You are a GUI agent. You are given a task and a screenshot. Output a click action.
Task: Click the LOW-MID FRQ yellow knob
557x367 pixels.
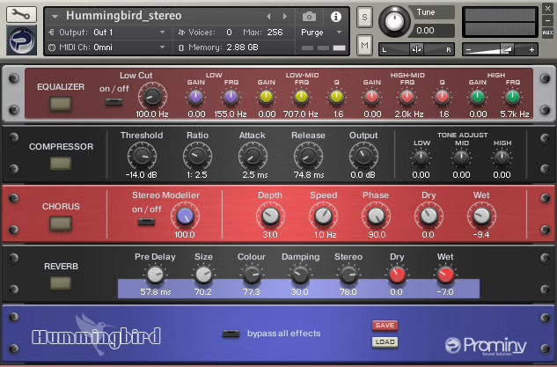[x=301, y=97]
